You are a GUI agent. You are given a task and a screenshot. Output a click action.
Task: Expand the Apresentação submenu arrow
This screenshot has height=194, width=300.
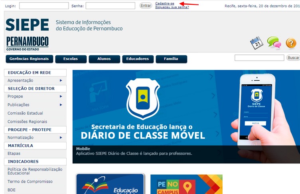click(x=61, y=80)
